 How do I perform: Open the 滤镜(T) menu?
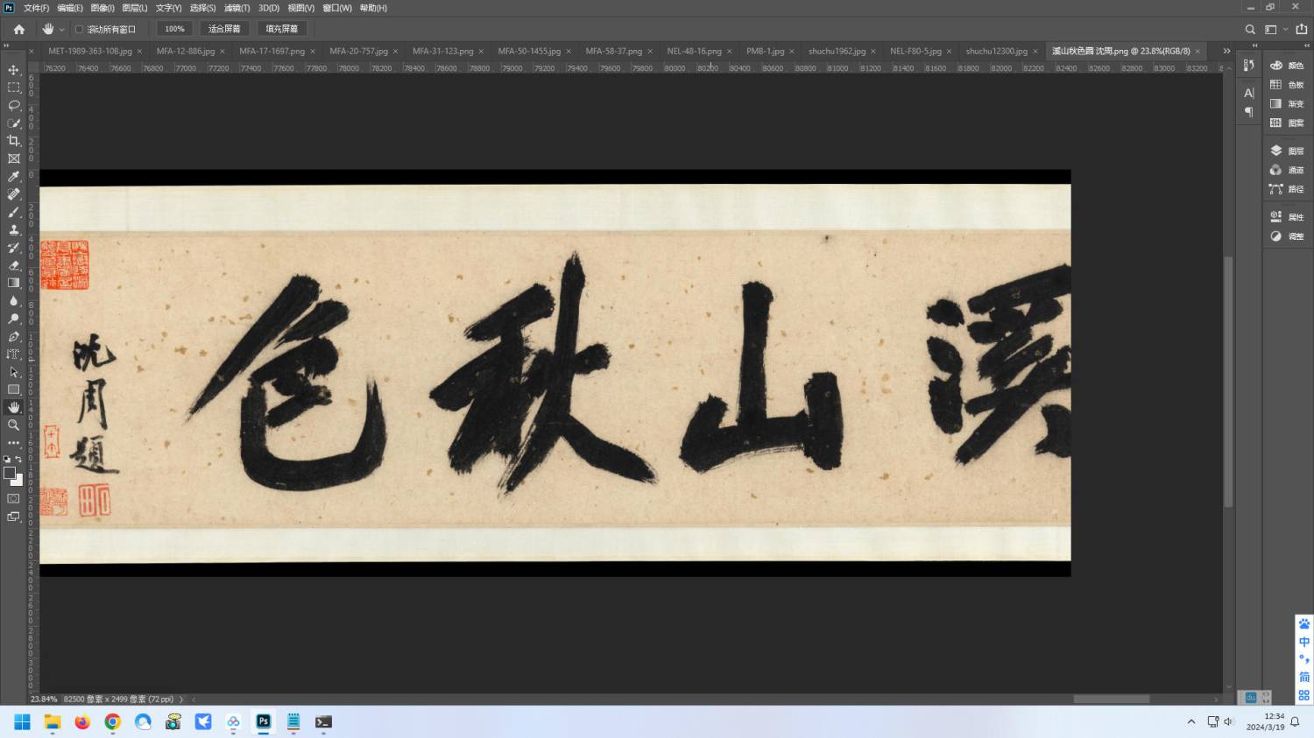[x=237, y=8]
